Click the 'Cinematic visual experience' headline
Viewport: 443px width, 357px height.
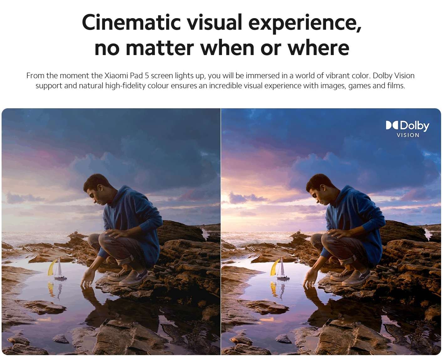[222, 23]
